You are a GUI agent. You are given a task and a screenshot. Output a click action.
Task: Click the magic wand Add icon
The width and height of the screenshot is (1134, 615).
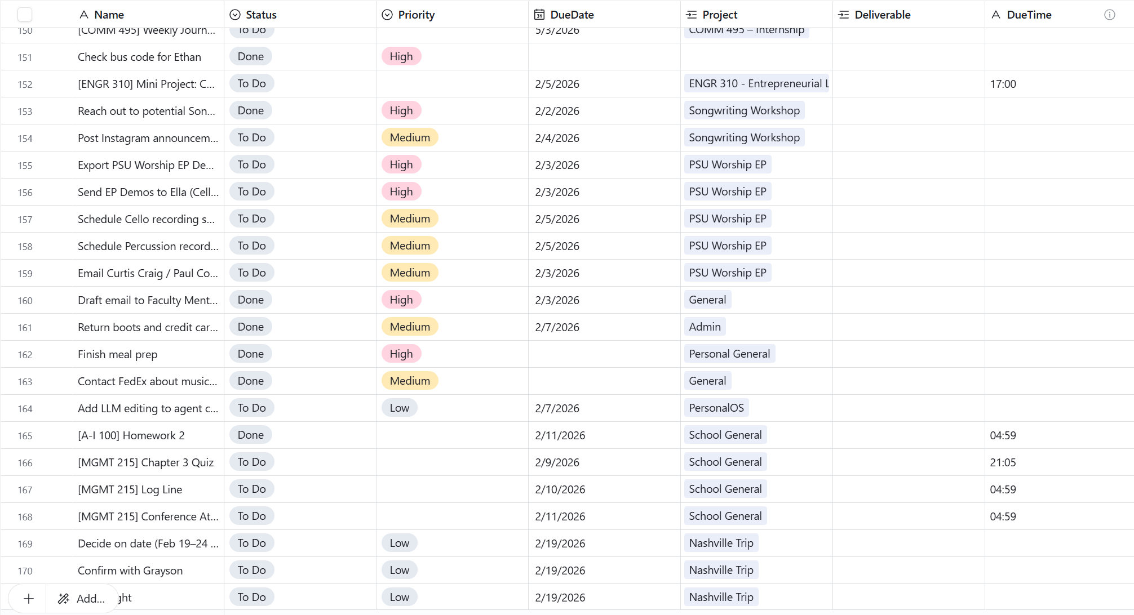pos(64,599)
